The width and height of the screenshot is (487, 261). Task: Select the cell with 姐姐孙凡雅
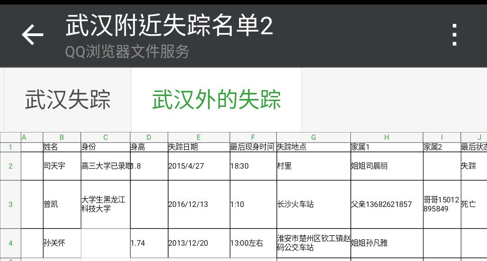(386, 243)
